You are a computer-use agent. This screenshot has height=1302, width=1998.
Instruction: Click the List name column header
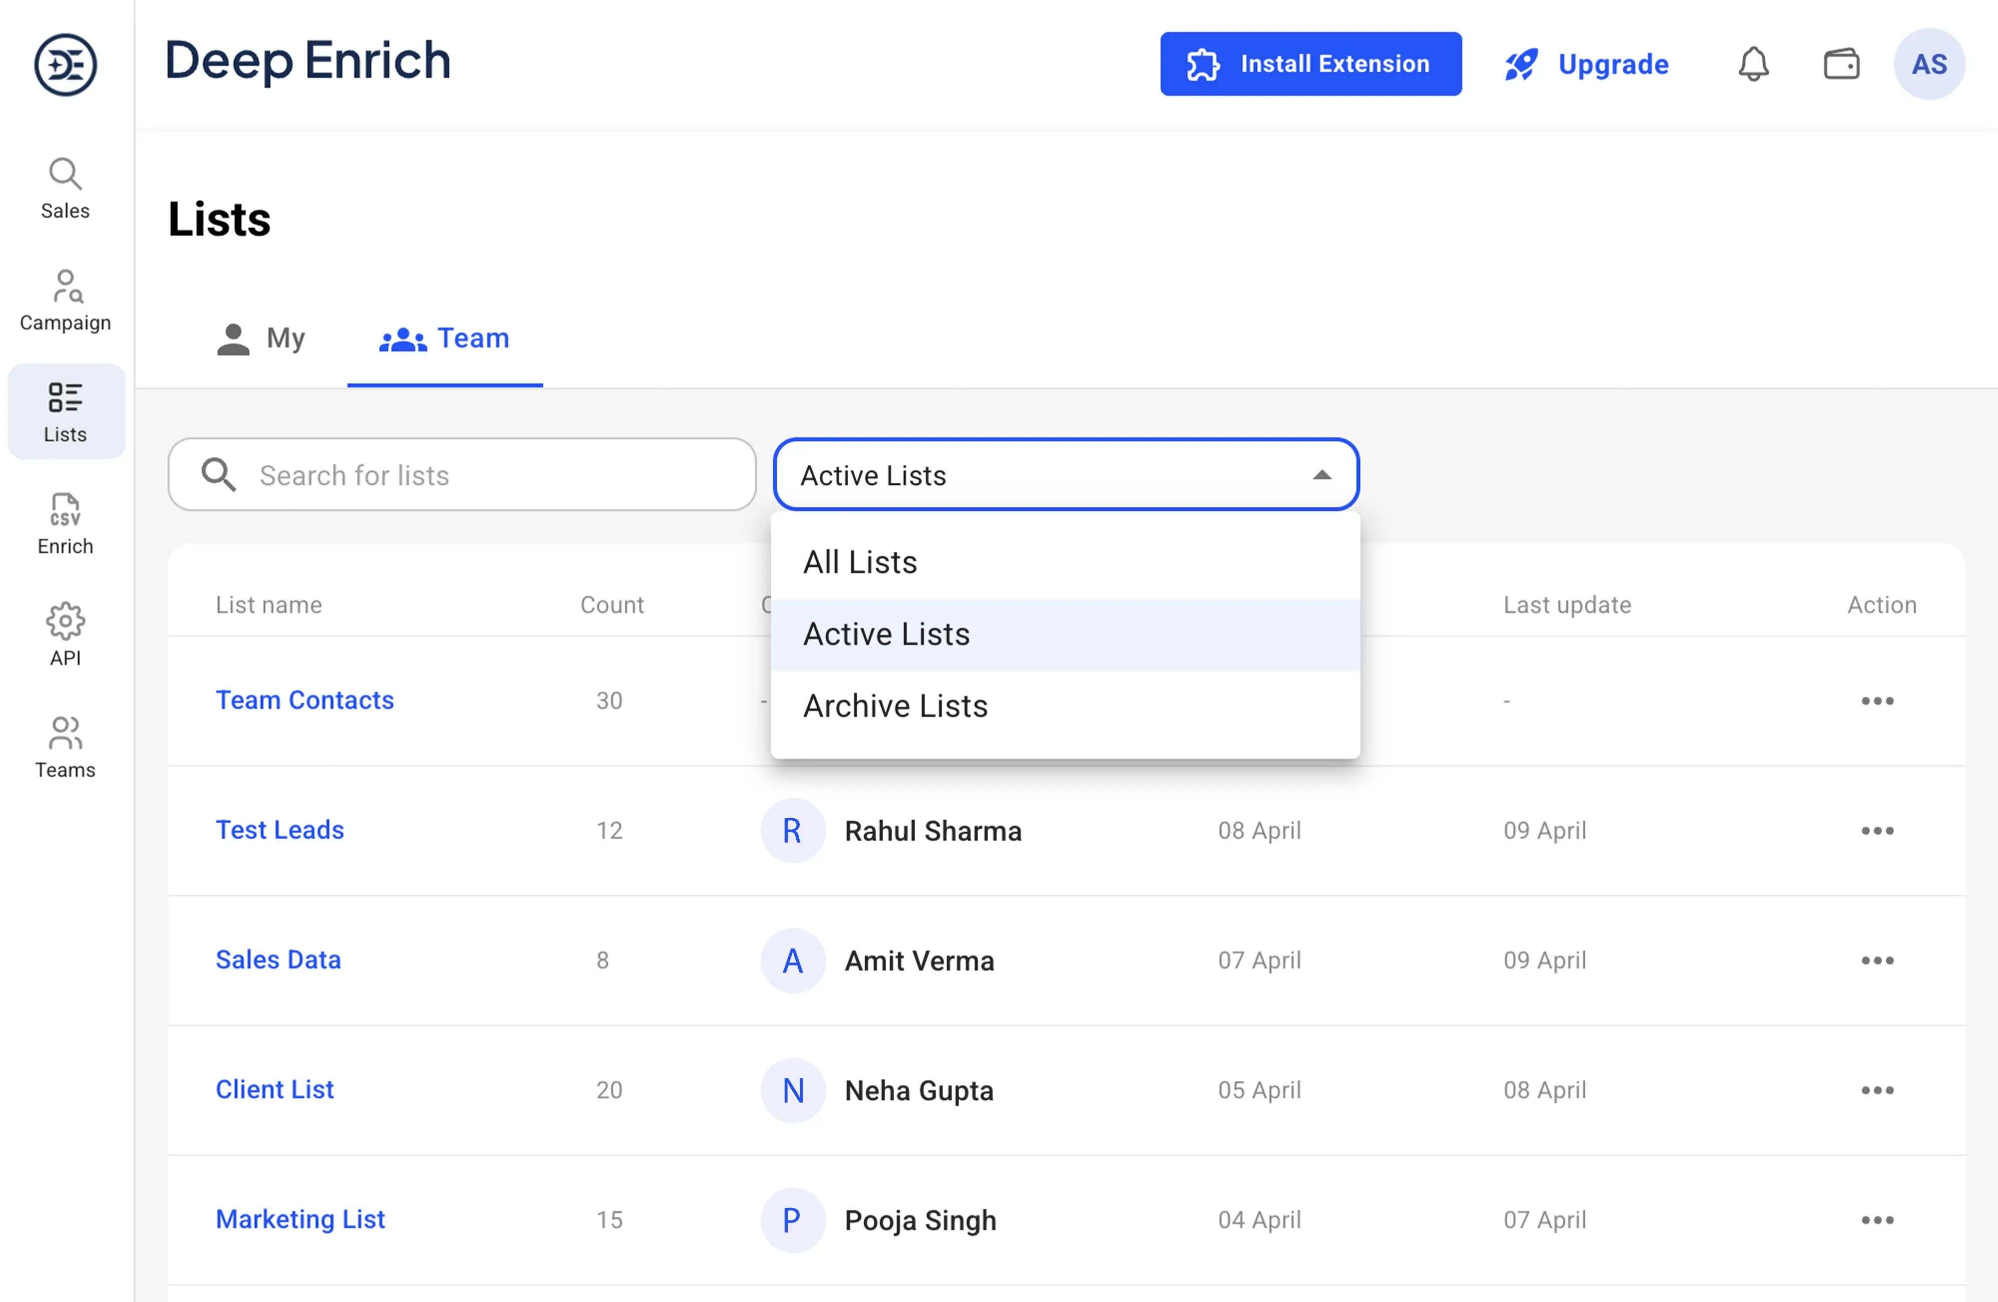(x=269, y=605)
